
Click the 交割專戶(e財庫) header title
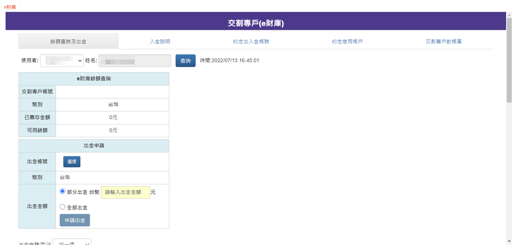point(256,23)
